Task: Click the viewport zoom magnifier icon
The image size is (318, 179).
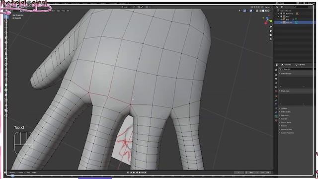Action: [270, 27]
